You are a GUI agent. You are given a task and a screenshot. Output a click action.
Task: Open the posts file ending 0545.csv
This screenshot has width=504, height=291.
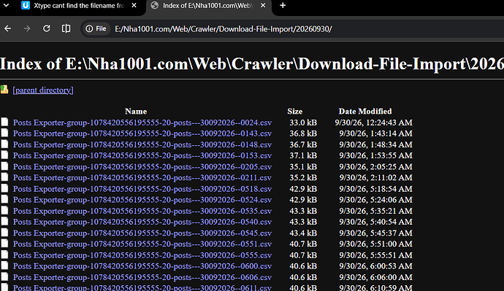[x=142, y=233]
